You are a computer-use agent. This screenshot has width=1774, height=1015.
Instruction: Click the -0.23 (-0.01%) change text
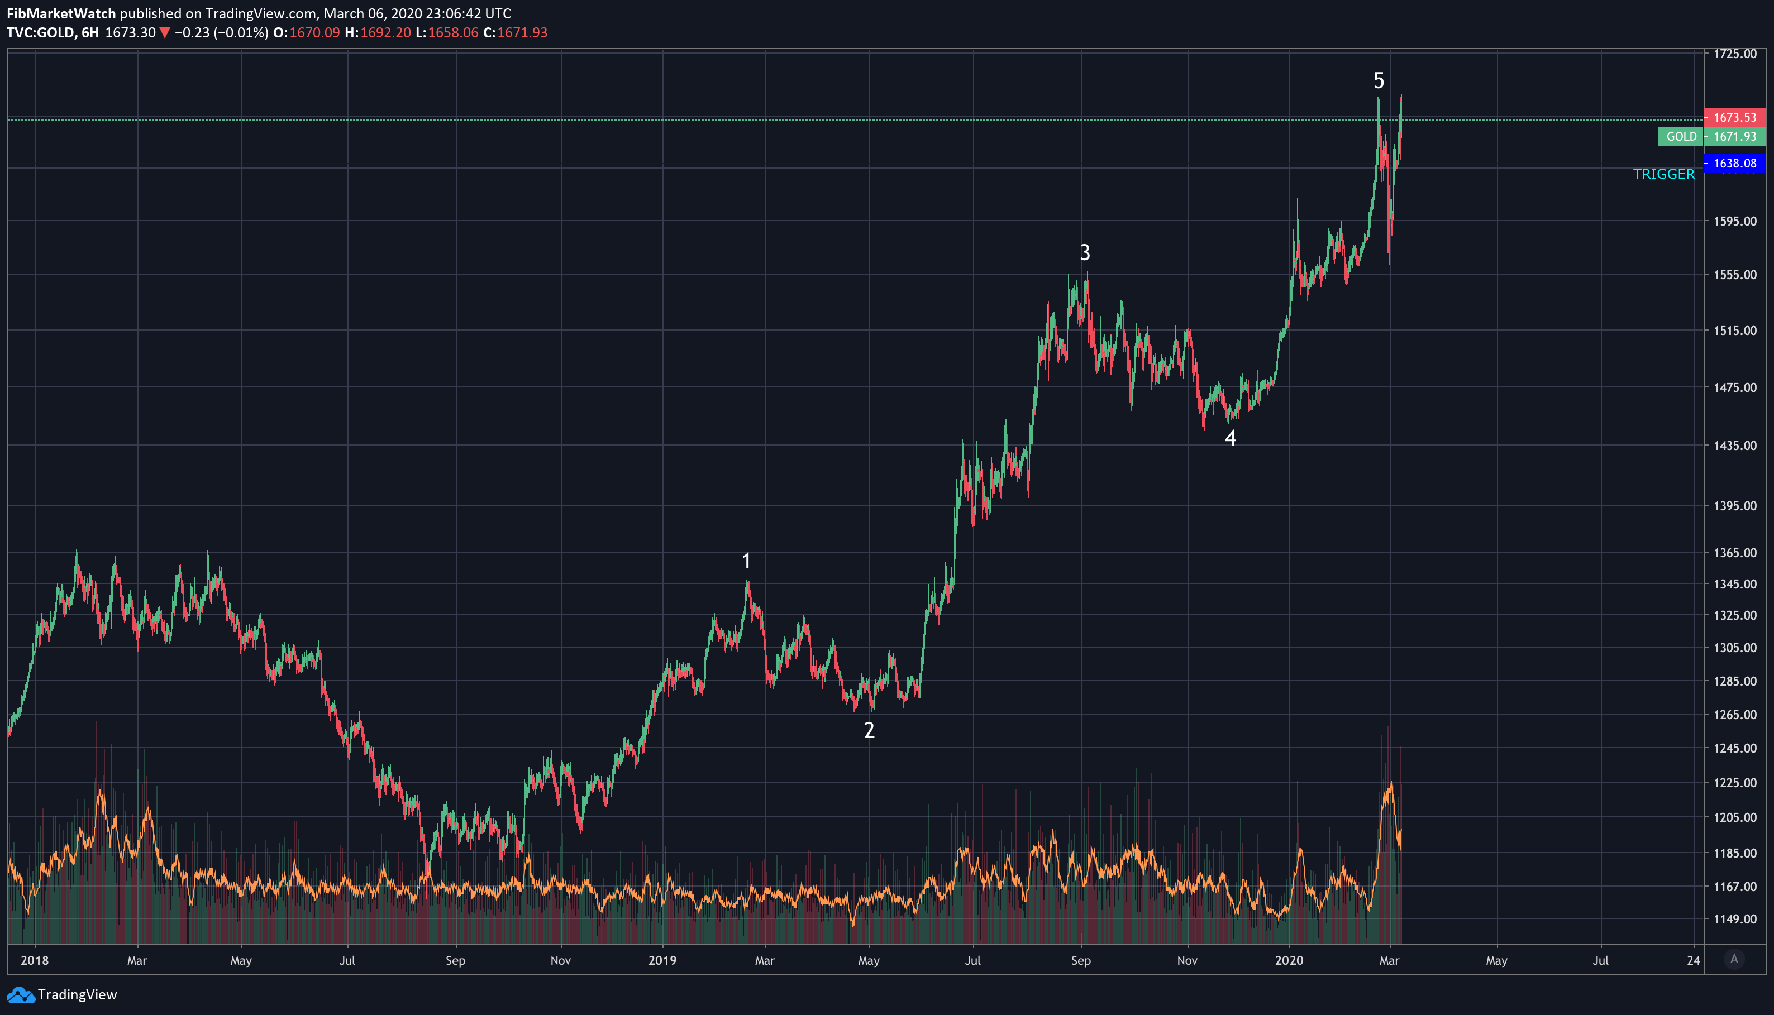221,33
